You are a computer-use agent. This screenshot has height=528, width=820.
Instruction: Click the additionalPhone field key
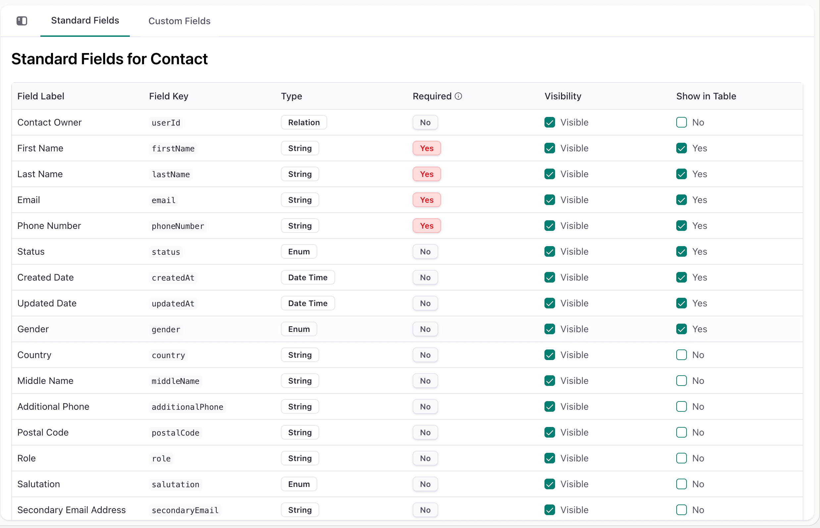click(x=187, y=407)
